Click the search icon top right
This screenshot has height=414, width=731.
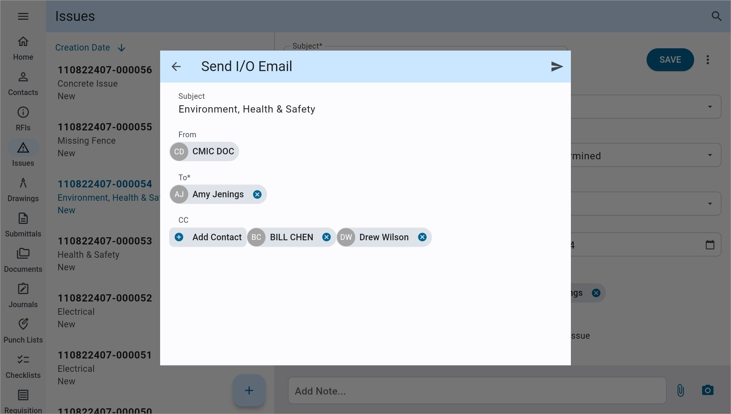pos(717,16)
